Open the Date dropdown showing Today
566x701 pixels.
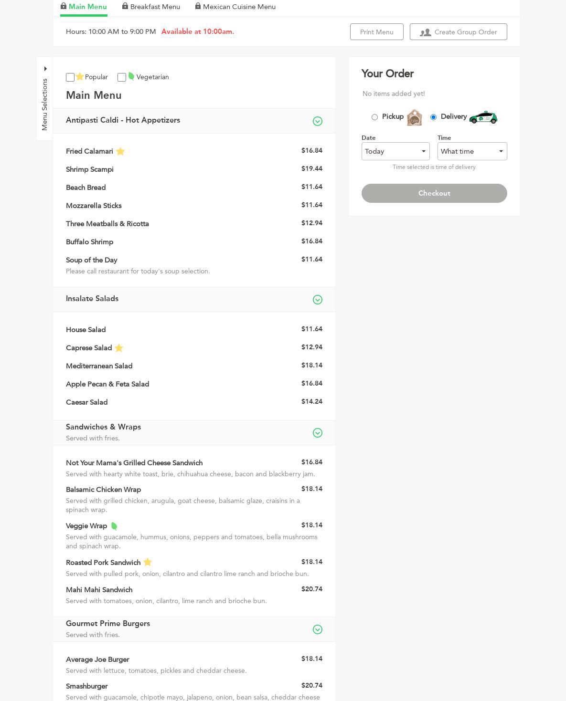pyautogui.click(x=395, y=151)
